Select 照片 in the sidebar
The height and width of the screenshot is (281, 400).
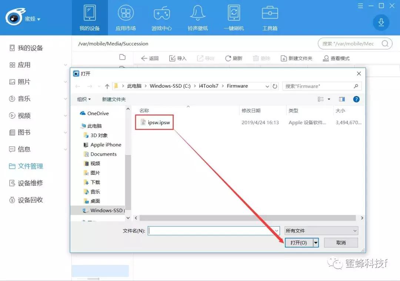click(x=20, y=82)
